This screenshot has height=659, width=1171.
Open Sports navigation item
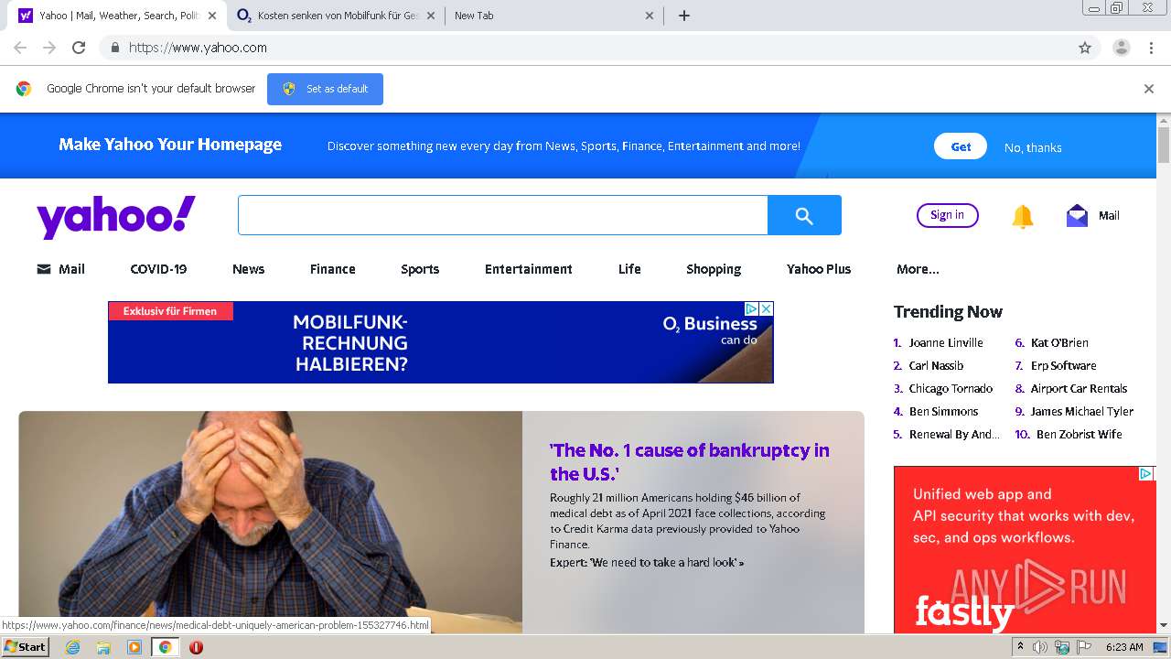pyautogui.click(x=420, y=269)
